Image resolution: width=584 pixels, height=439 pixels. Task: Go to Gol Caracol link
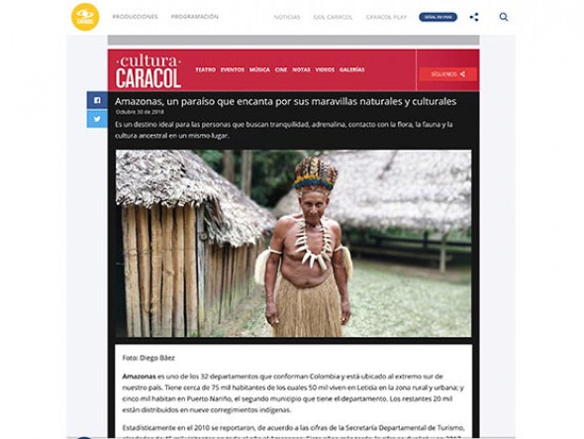[x=333, y=17]
